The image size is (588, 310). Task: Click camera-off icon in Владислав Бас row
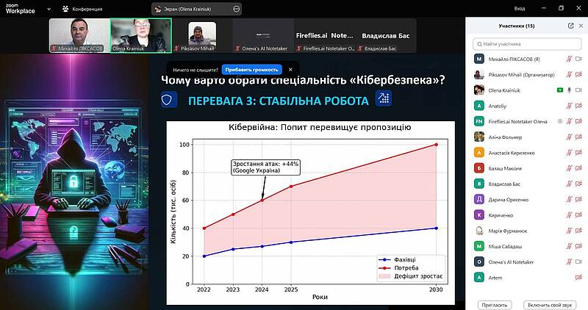(578, 184)
